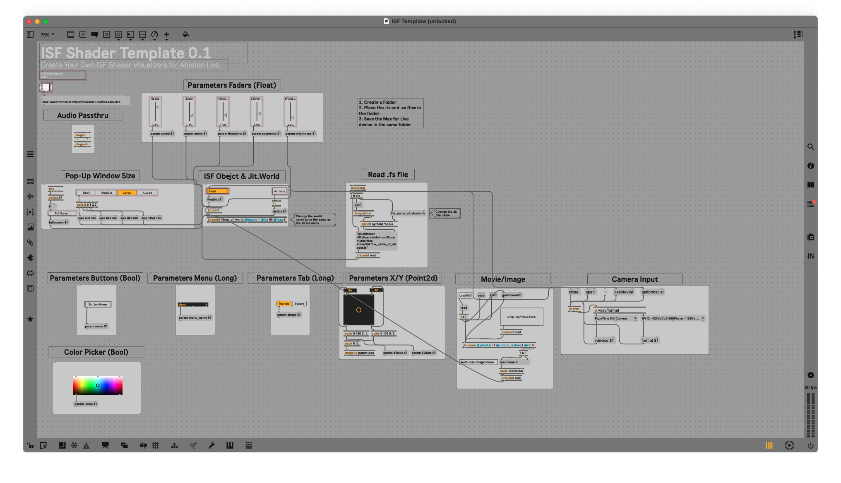Open the inspector info icon
This screenshot has width=841, height=483.
click(x=810, y=166)
